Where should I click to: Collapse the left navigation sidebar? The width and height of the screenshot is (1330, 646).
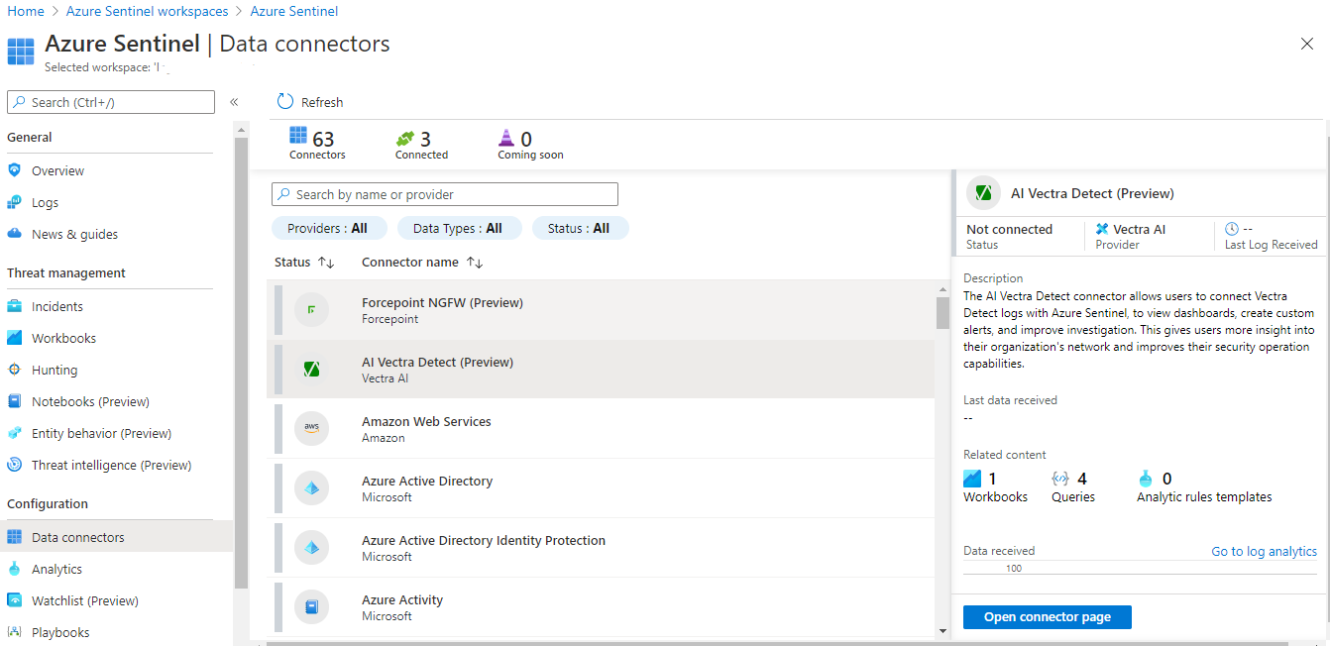tap(234, 102)
